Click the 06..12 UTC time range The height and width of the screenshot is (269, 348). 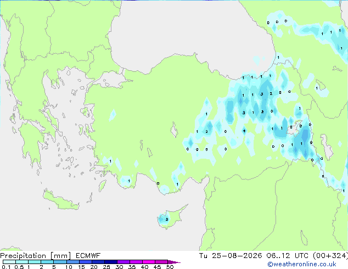pyautogui.click(x=287, y=256)
